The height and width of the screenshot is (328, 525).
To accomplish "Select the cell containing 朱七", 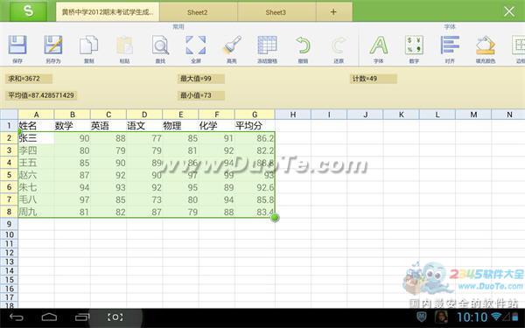I will click(36, 187).
